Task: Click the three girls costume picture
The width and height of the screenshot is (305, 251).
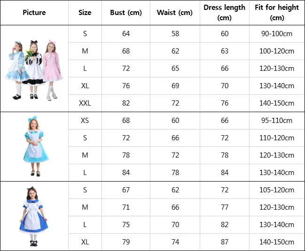Action: (x=34, y=70)
